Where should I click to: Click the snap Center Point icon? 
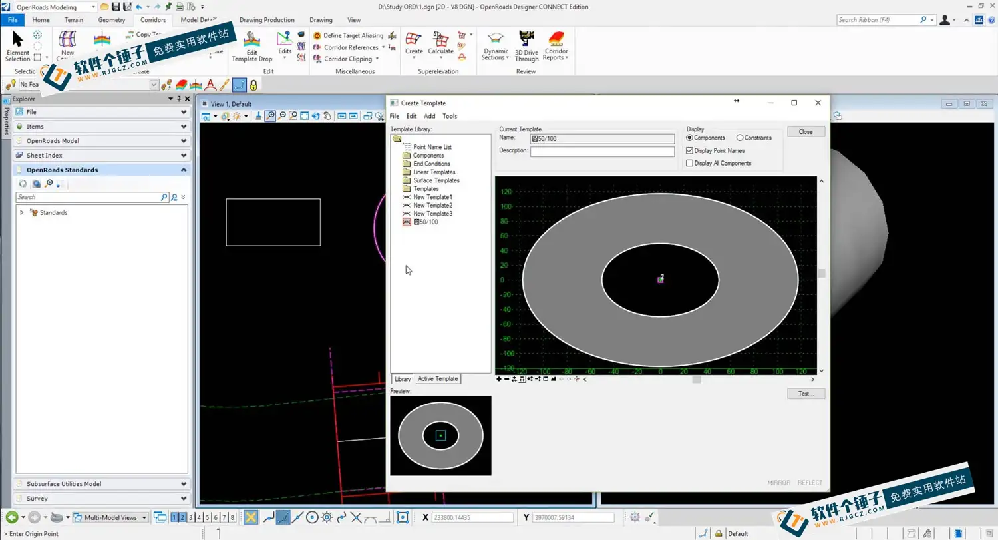[x=312, y=517]
